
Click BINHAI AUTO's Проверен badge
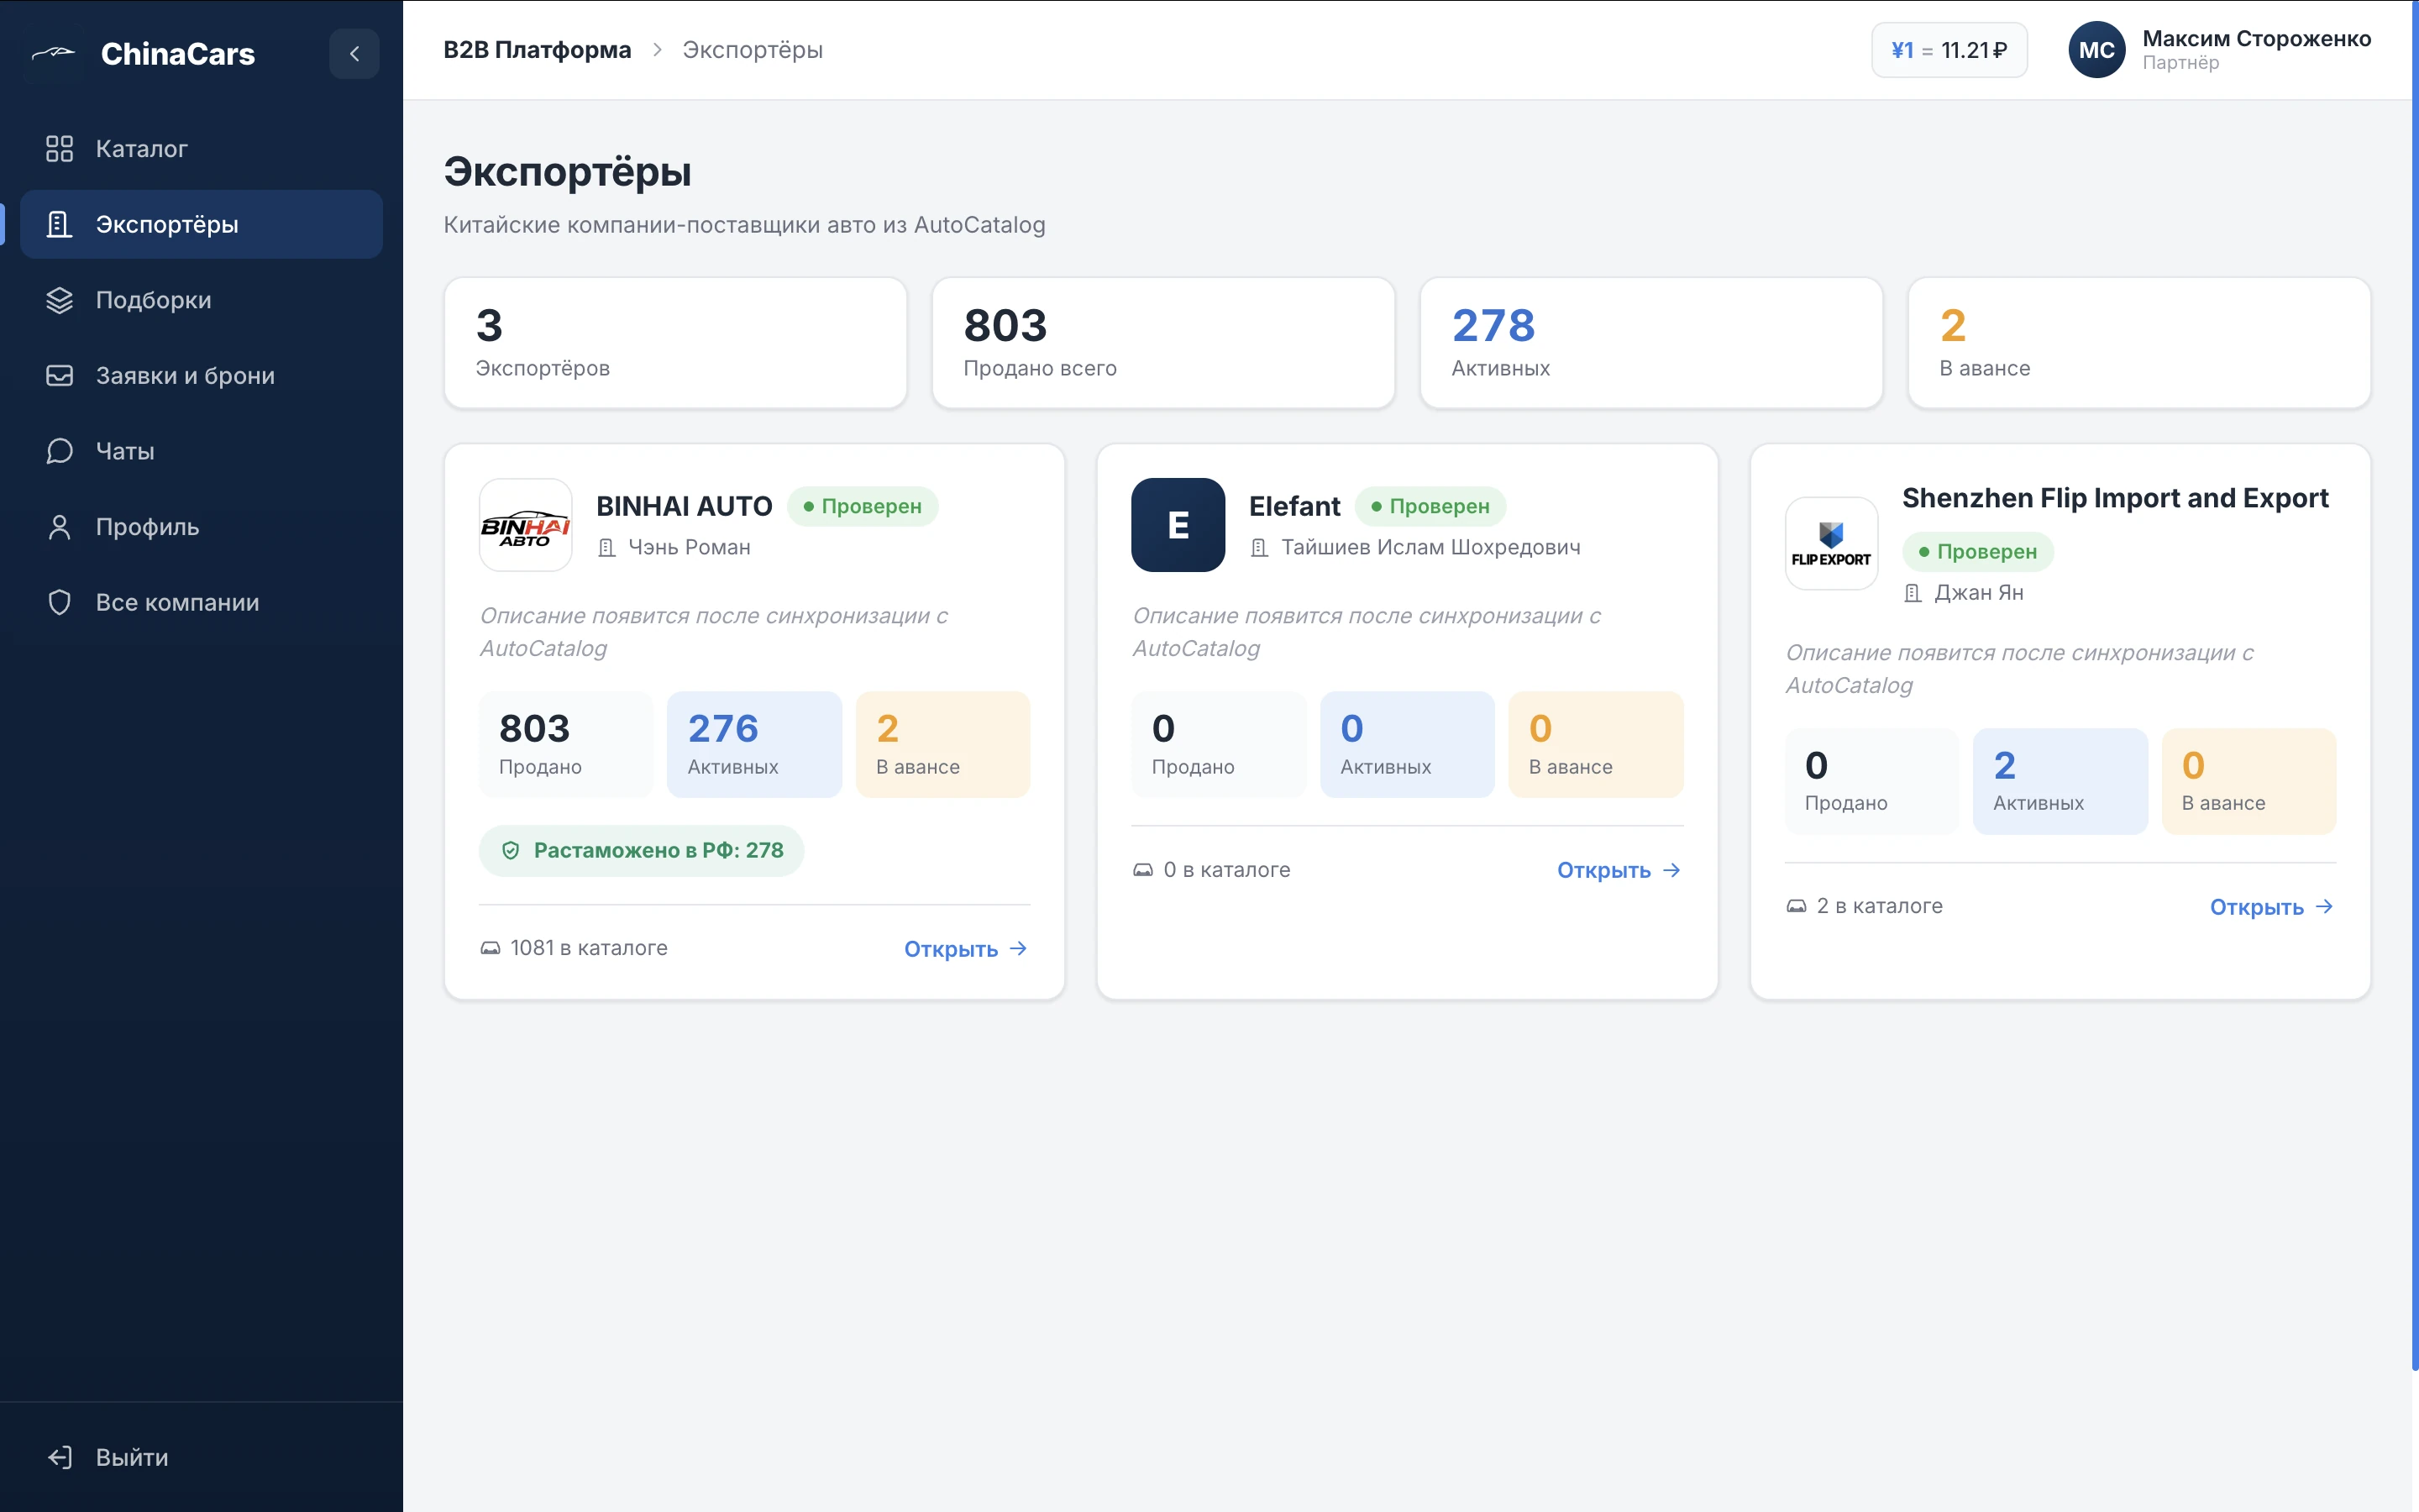coord(863,506)
